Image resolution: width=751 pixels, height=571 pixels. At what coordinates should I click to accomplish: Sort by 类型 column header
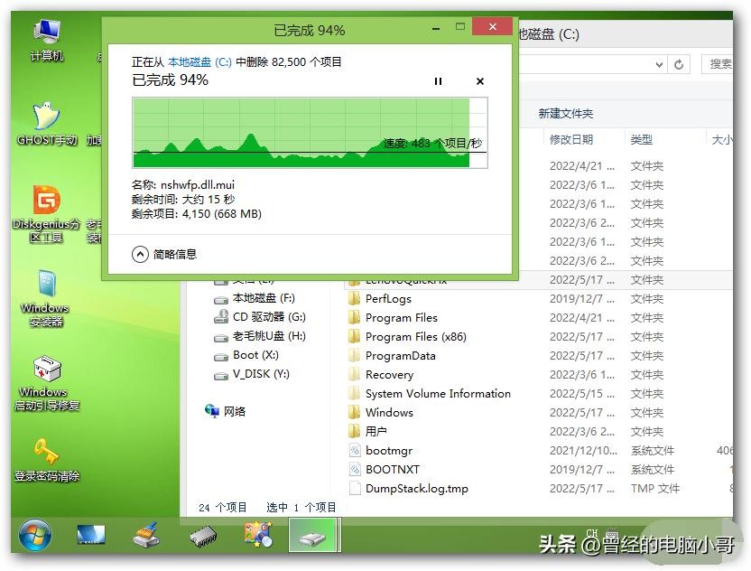pyautogui.click(x=642, y=140)
